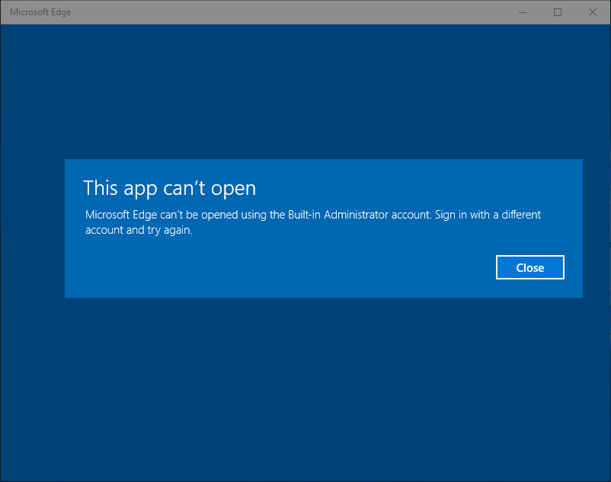This screenshot has height=482, width=611.
Task: Close the window using the title bar X
Action: tap(593, 12)
